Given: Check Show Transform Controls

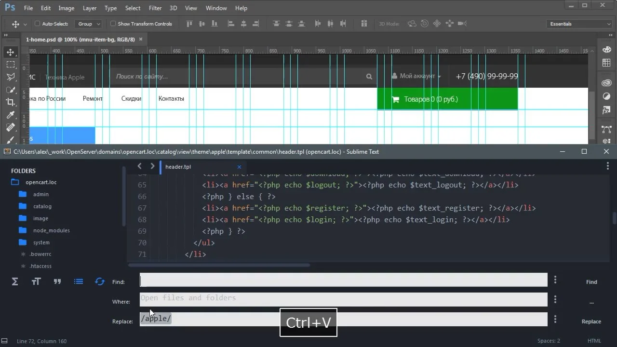Looking at the screenshot, I should point(113,24).
